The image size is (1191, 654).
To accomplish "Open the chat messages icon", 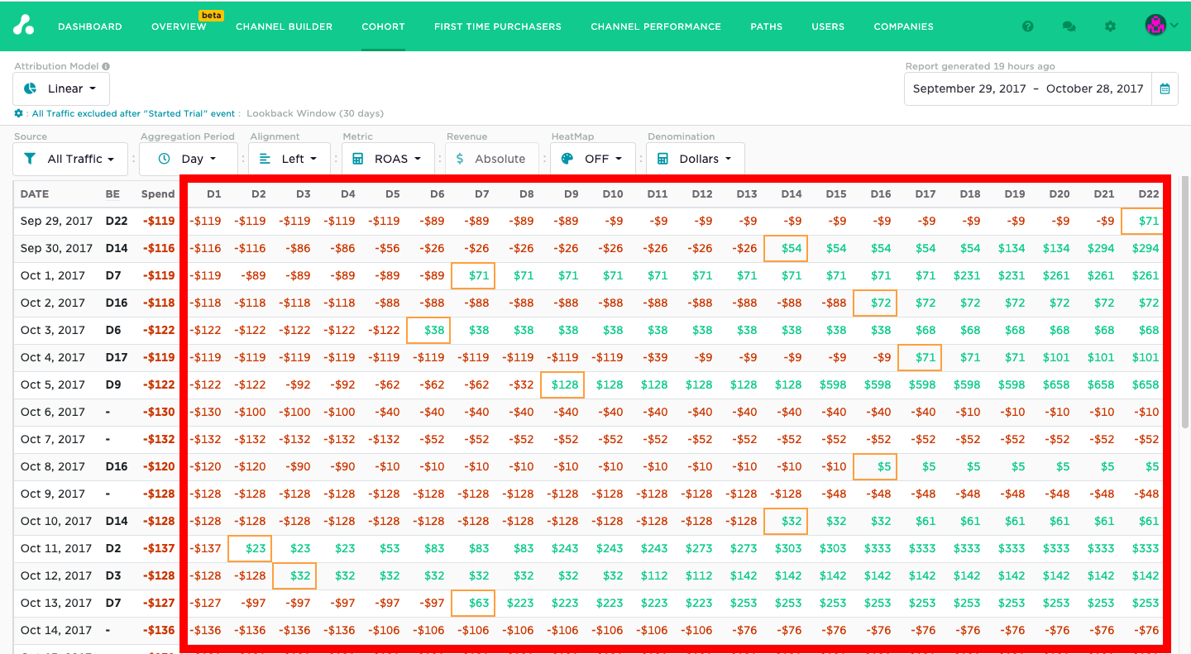I will pyautogui.click(x=1069, y=26).
